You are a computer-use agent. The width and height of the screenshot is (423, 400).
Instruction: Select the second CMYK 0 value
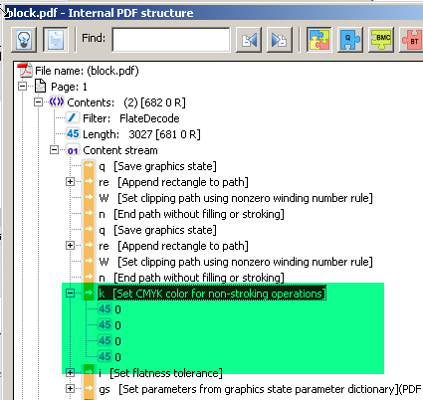click(x=117, y=325)
